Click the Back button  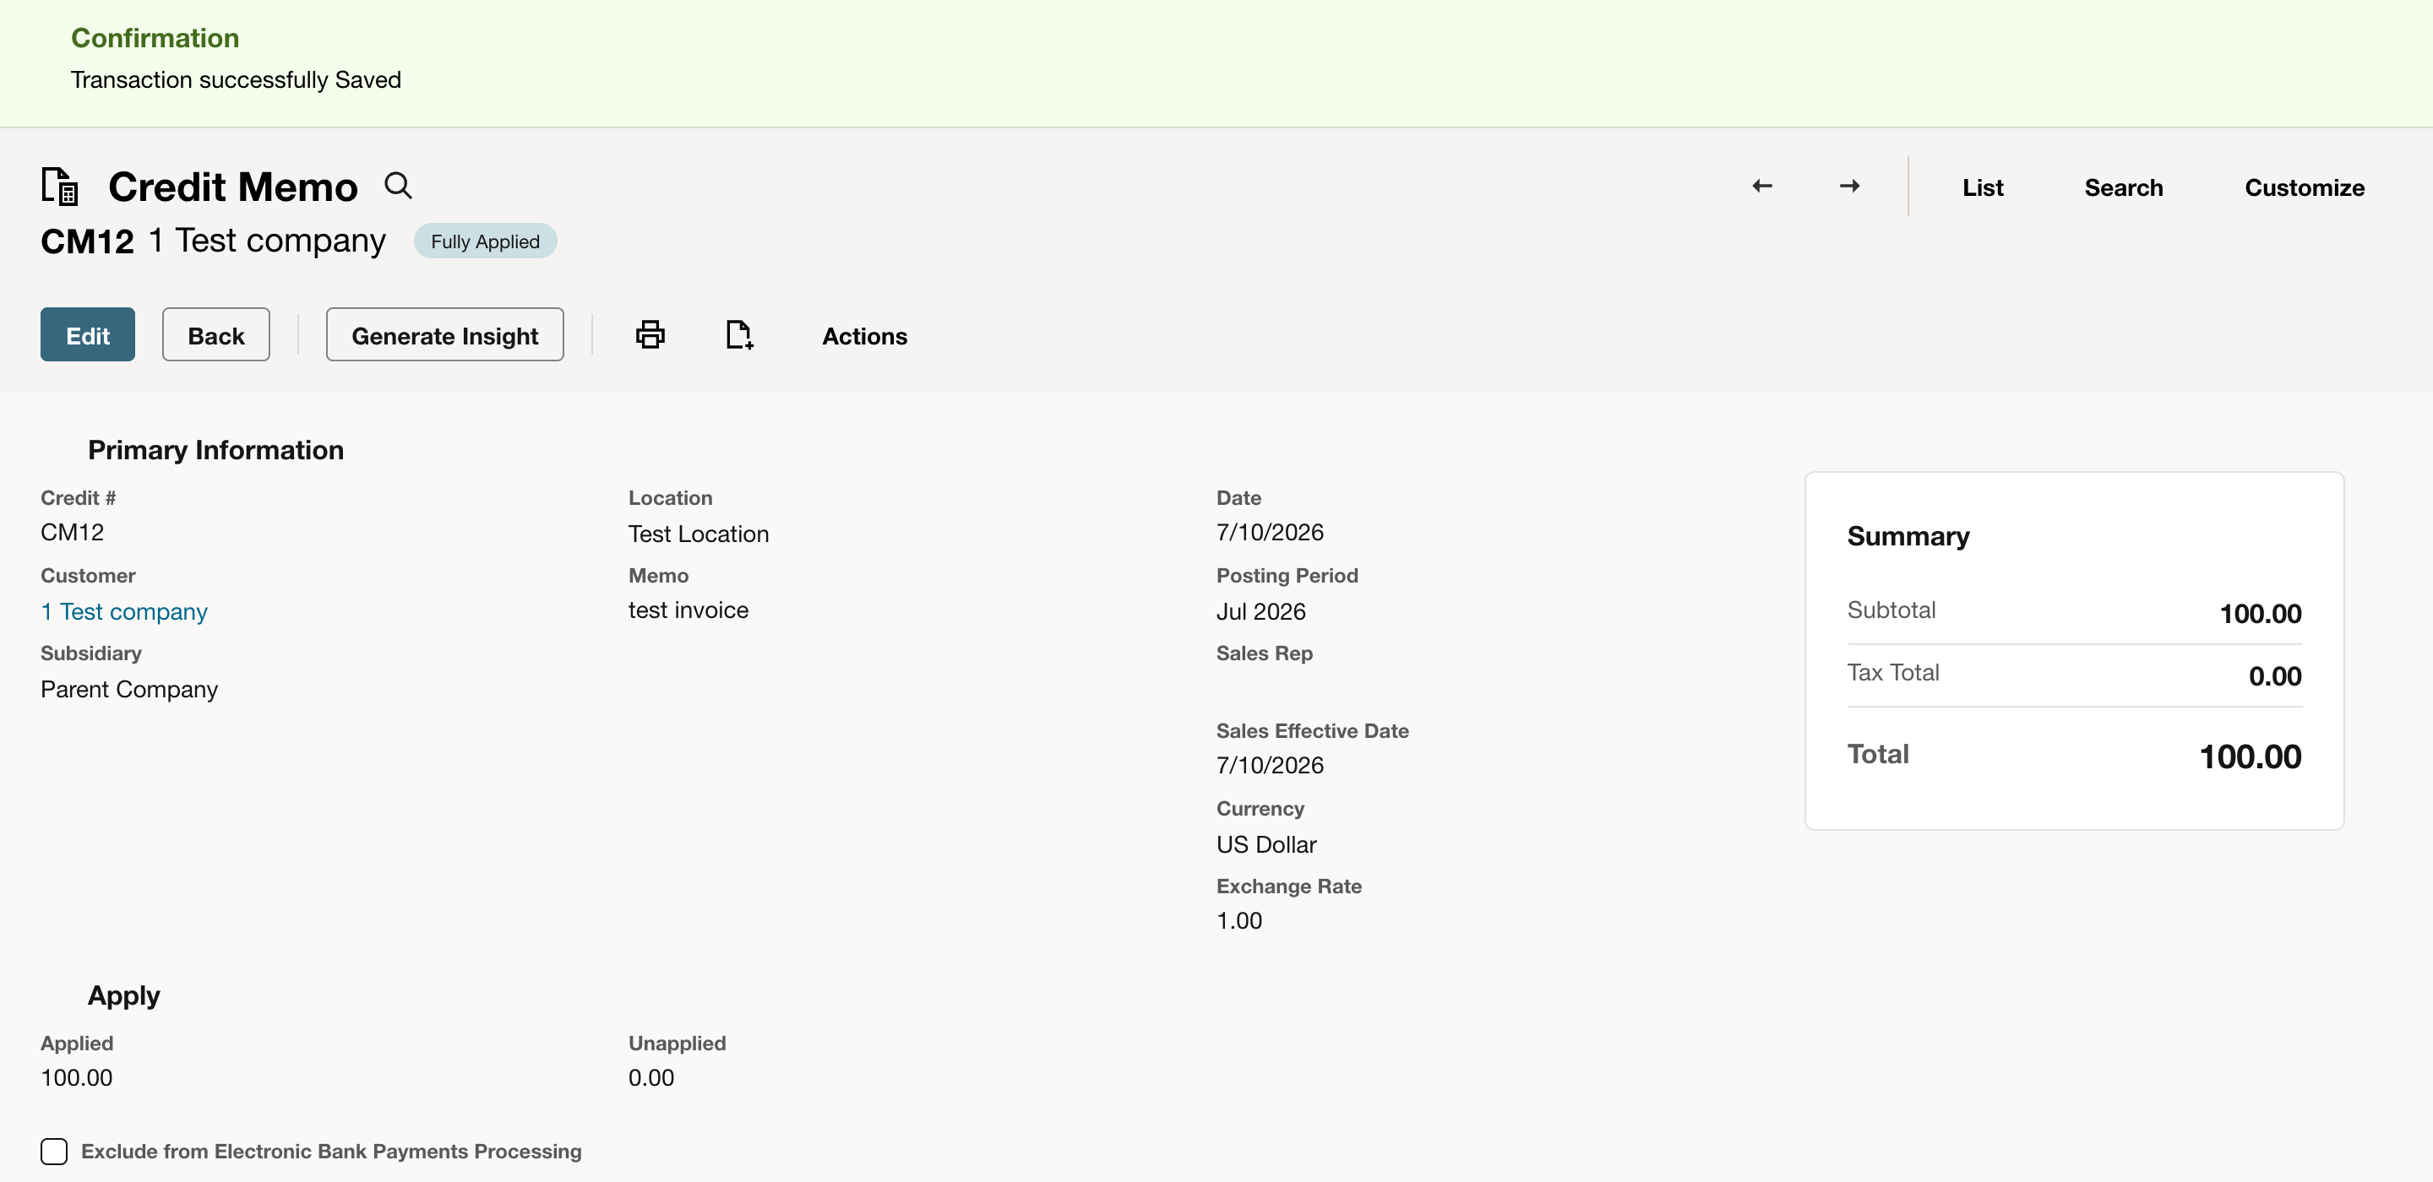coord(216,334)
